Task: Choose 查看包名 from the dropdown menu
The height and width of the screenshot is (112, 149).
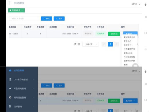Action: [x=128, y=41]
